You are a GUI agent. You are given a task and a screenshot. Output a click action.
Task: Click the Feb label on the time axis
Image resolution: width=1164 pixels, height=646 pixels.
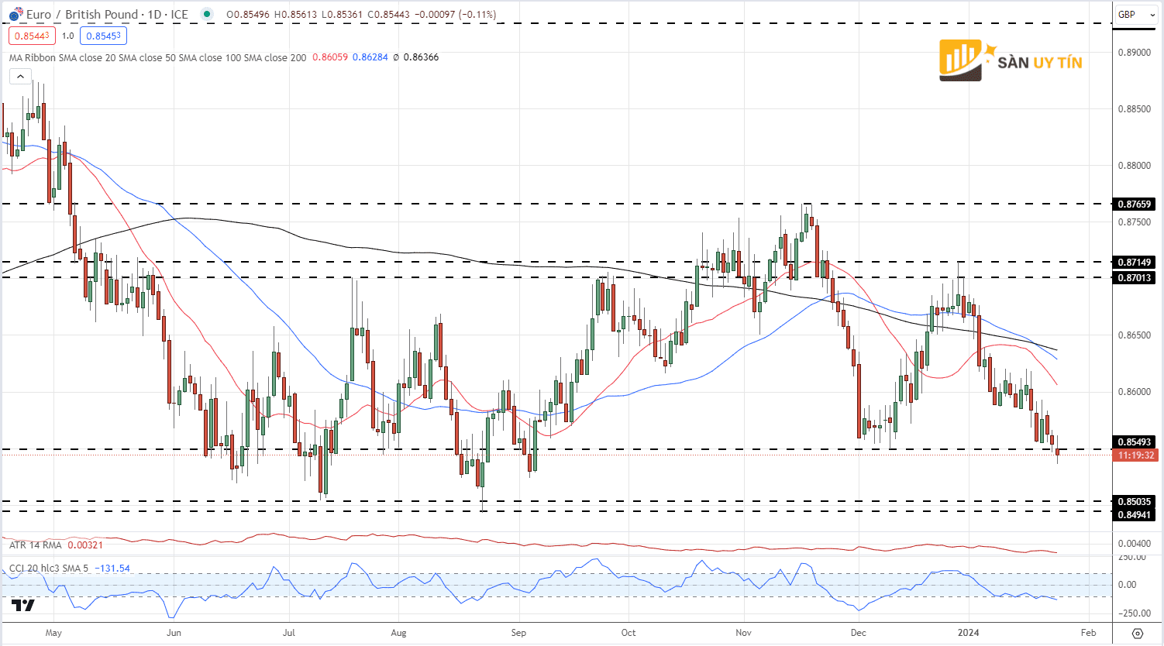tap(1089, 633)
